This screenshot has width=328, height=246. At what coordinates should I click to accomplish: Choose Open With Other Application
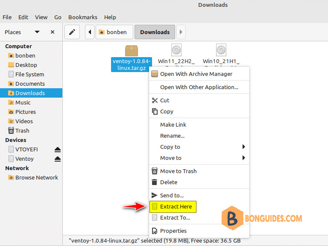(199, 87)
